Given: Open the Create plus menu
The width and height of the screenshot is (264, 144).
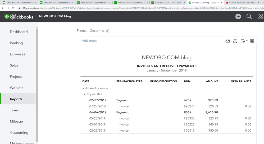Looking at the screenshot, I should click(x=238, y=16).
